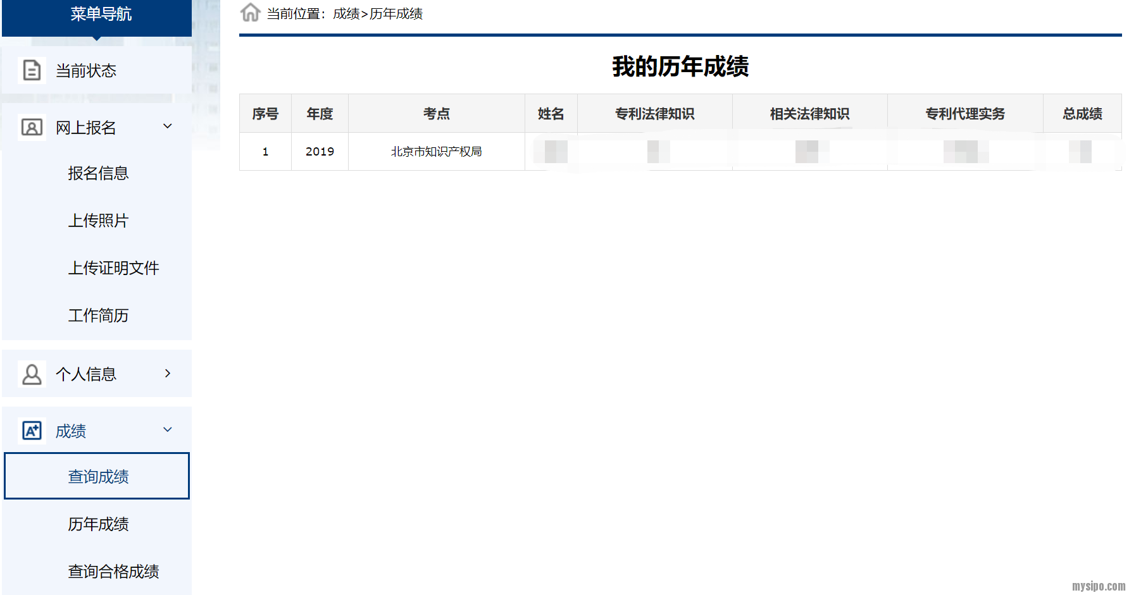Click the 菜单导航 header

point(101,14)
